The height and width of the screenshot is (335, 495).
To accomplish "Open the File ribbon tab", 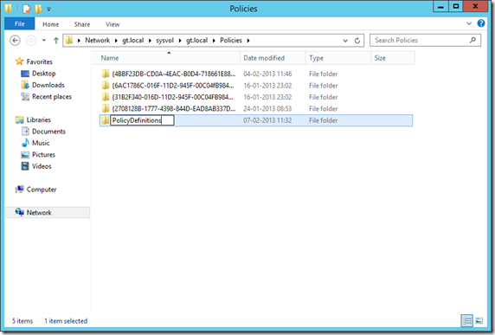I will point(19,24).
